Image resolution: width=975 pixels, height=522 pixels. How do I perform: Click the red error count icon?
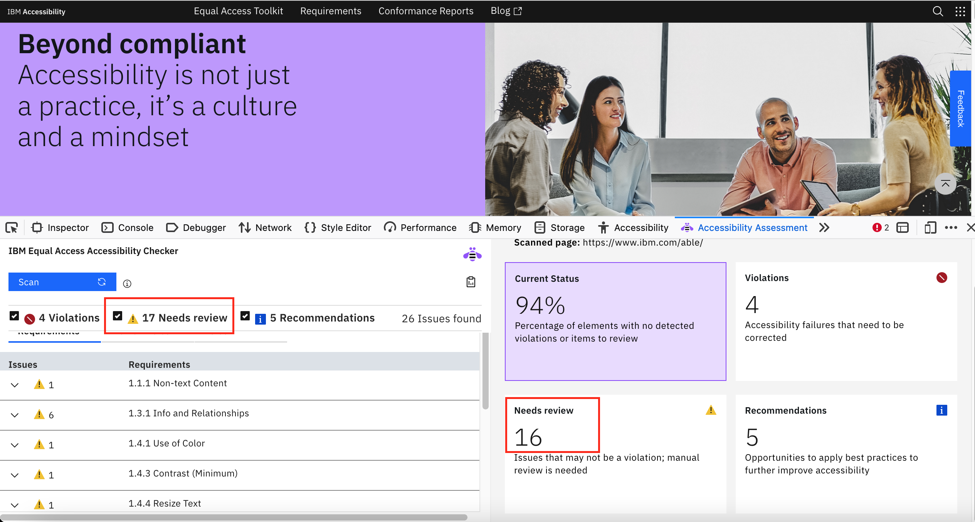point(877,227)
